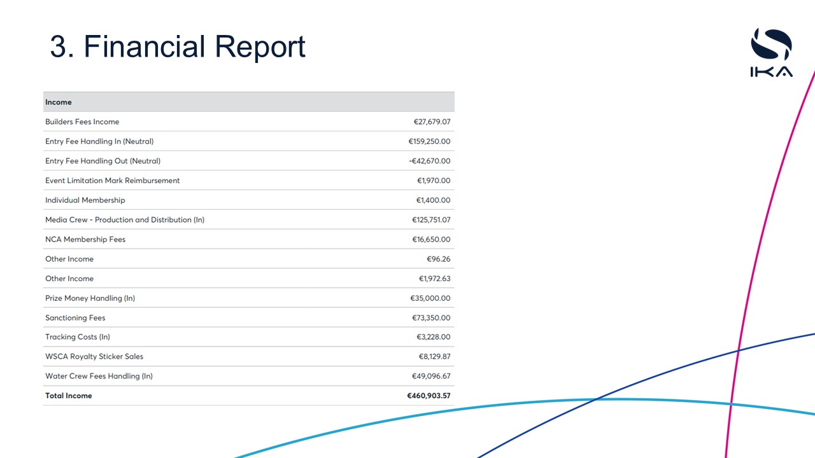The height and width of the screenshot is (458, 815).
Task: Click the Other Income amount €96.26
Action: click(438, 260)
